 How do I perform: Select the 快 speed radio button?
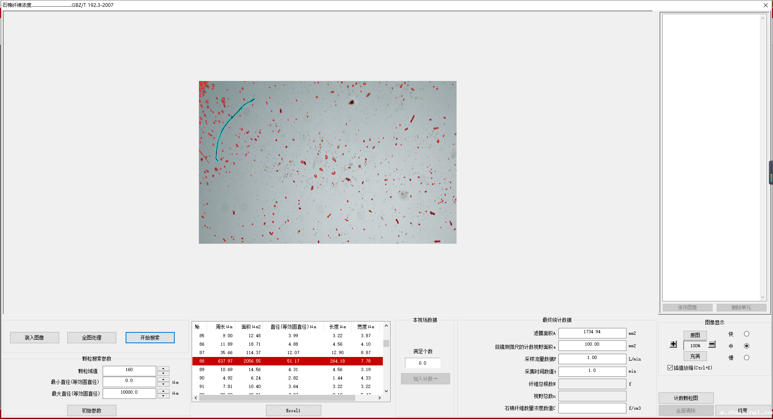(x=746, y=334)
